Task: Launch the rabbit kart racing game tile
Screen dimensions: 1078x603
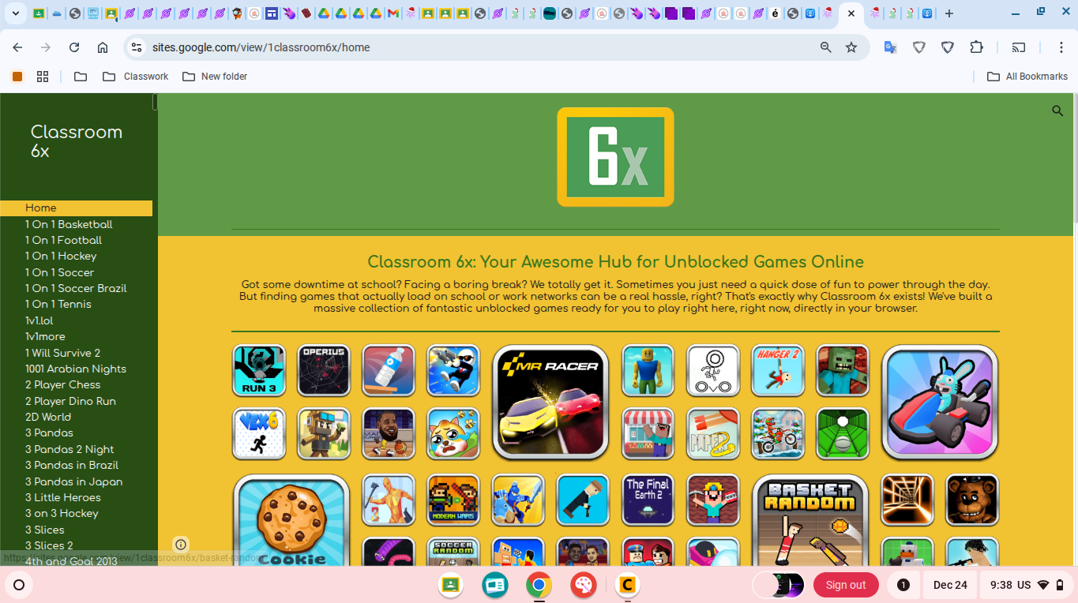Action: click(940, 402)
